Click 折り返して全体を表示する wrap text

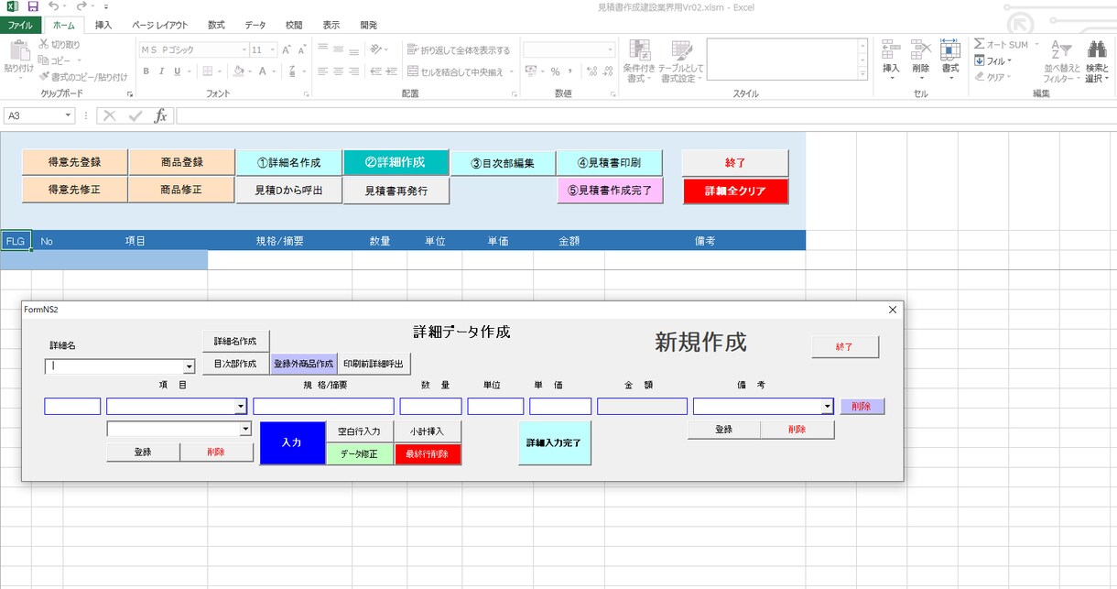click(x=458, y=50)
